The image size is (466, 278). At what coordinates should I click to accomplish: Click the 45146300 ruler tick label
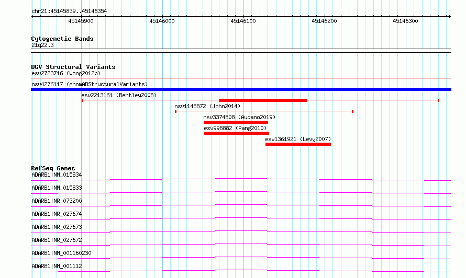click(x=405, y=21)
